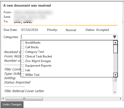Viewport: 124px width, 109px height.
Task: Click the message body scroll-down arrow
Action: point(115,92)
